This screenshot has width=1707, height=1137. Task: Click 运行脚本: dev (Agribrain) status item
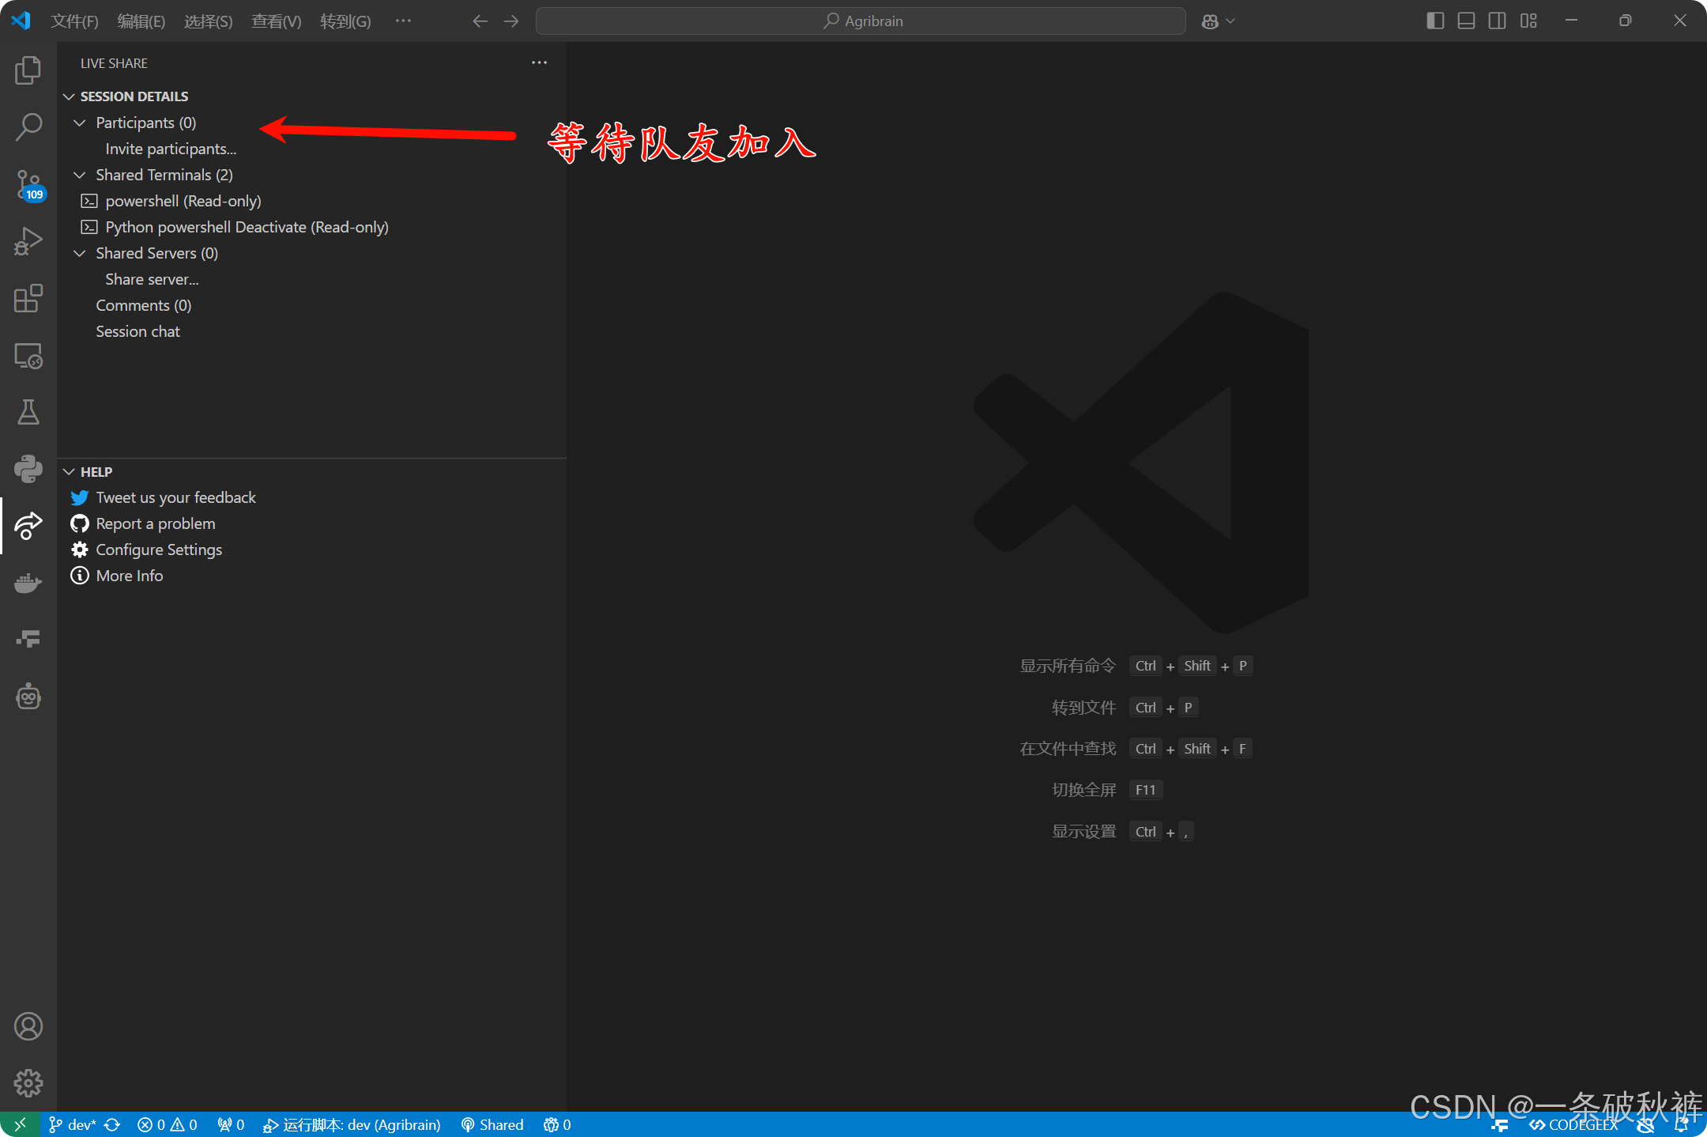tap(352, 1124)
